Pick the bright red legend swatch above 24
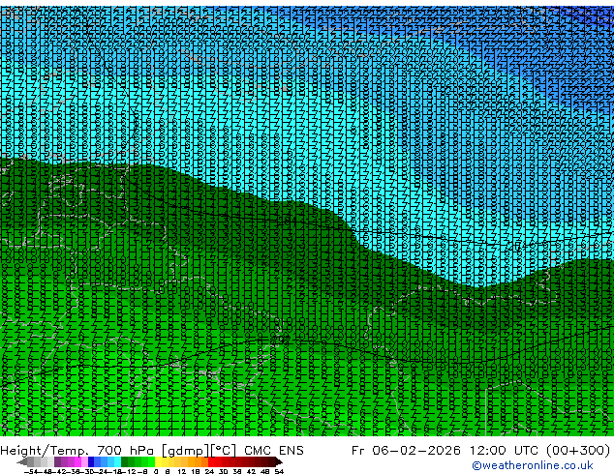The image size is (614, 474). tap(211, 461)
